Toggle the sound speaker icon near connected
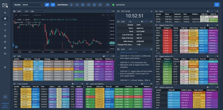Viewport: 223px width, 110px height. pyautogui.click(x=107, y=5)
